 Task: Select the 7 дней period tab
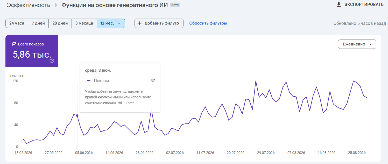pos(38,23)
